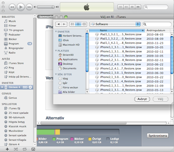
Task: Click the file dialog search field
Action: click(x=157, y=24)
